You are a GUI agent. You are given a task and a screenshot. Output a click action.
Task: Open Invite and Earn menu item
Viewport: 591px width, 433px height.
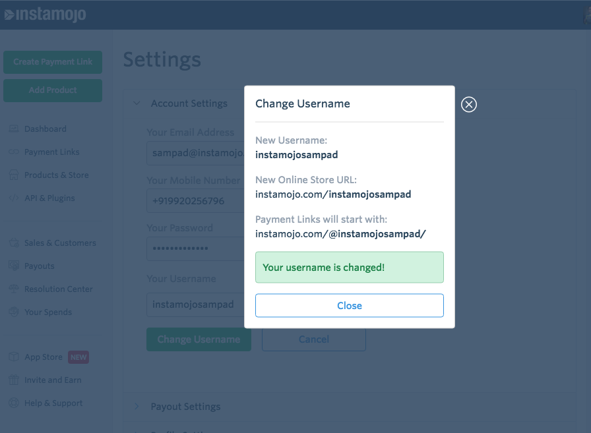[53, 380]
